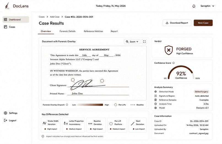Viewport: 222px width, 144px height.
Task: Click the Settings gear icon in sidebar
Action: (x=6, y=113)
